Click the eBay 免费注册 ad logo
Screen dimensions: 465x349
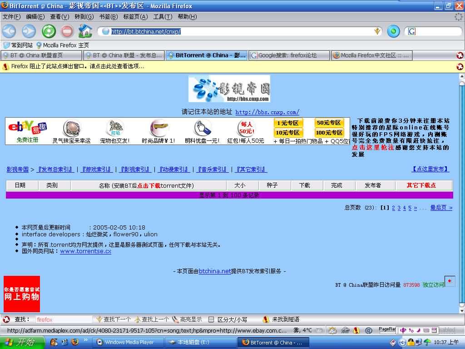28,131
